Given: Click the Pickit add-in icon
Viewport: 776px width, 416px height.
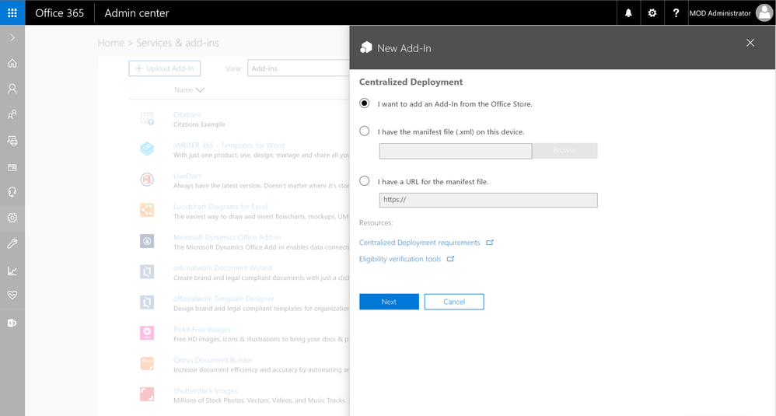Looking at the screenshot, I should point(147,333).
